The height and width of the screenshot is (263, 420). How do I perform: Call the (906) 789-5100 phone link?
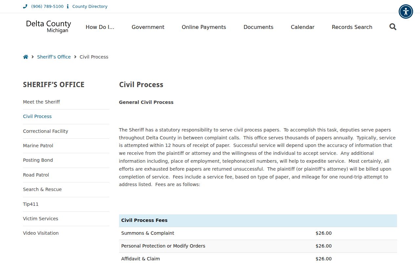[47, 6]
